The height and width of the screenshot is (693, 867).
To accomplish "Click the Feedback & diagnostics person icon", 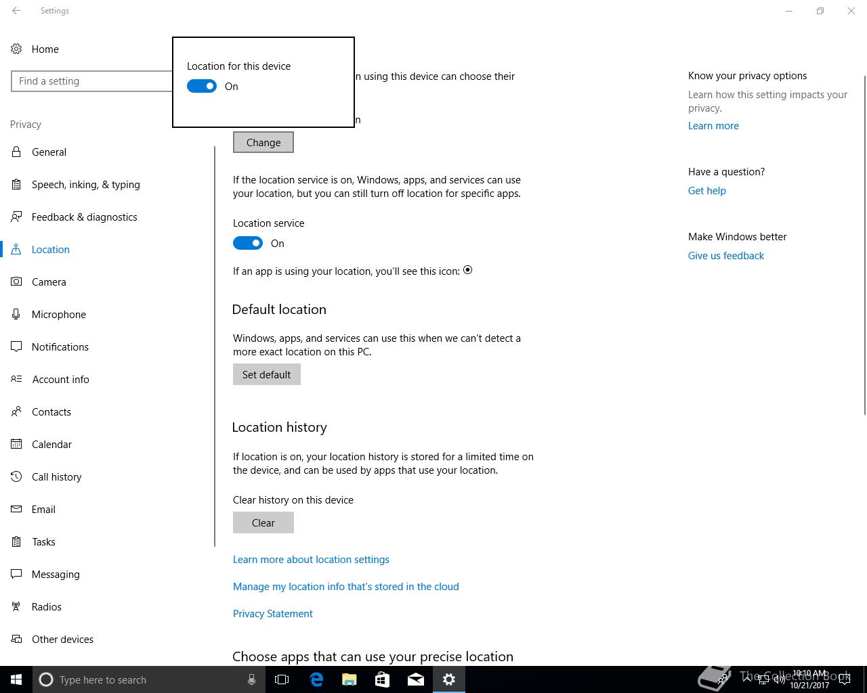I will [x=16, y=217].
